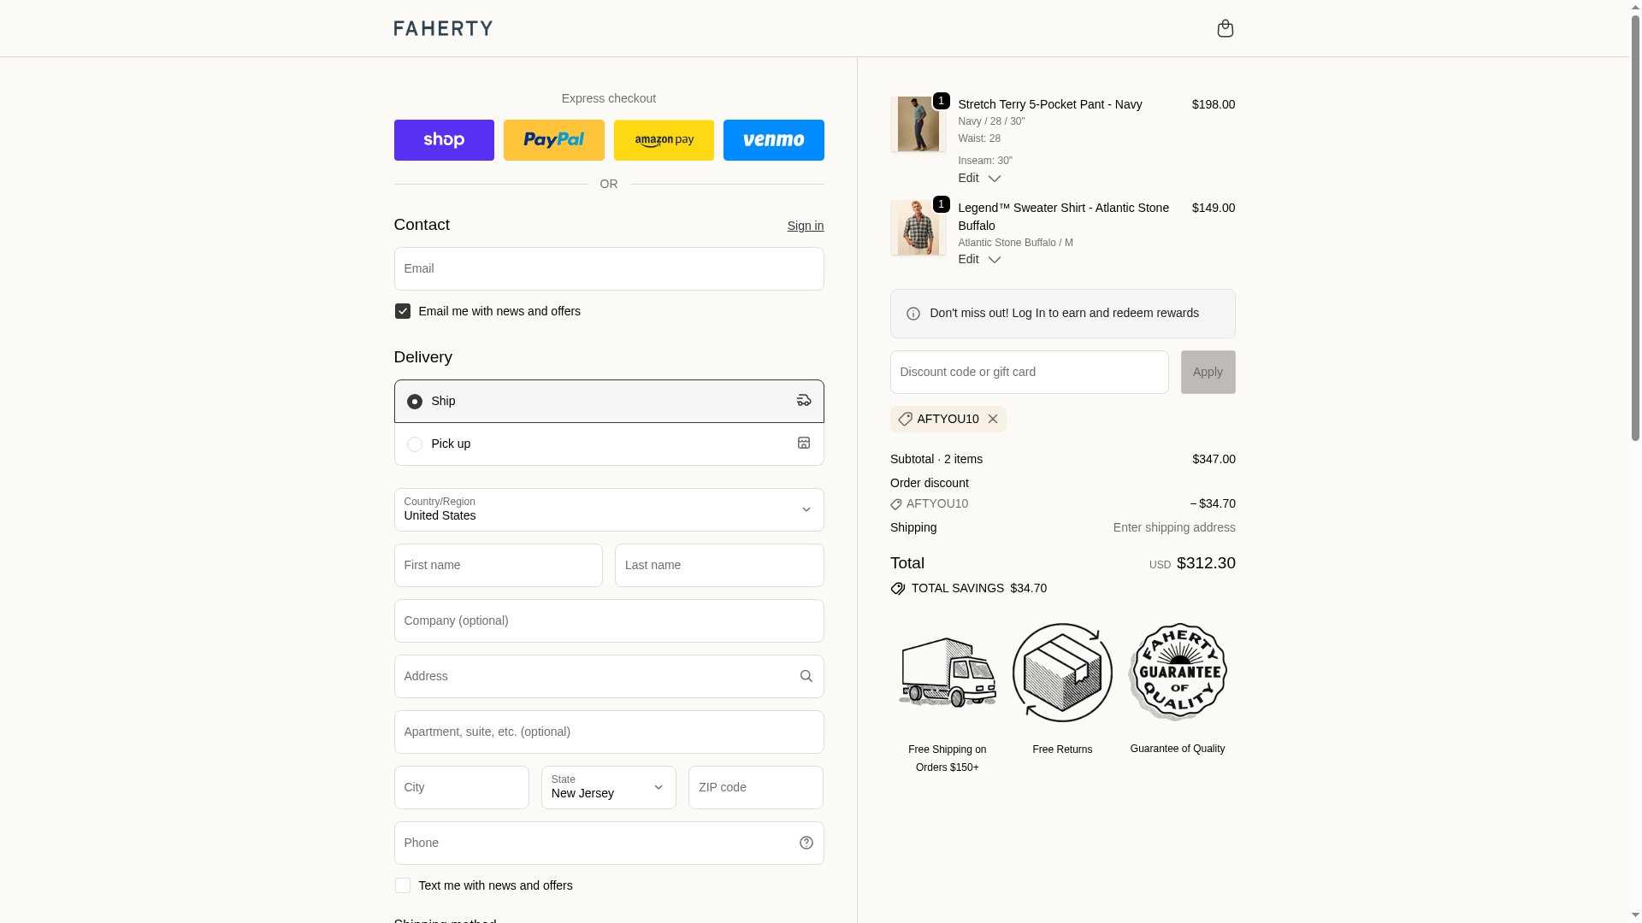This screenshot has height=923, width=1642.
Task: Choose Amazon Pay express checkout
Action: pos(664,140)
